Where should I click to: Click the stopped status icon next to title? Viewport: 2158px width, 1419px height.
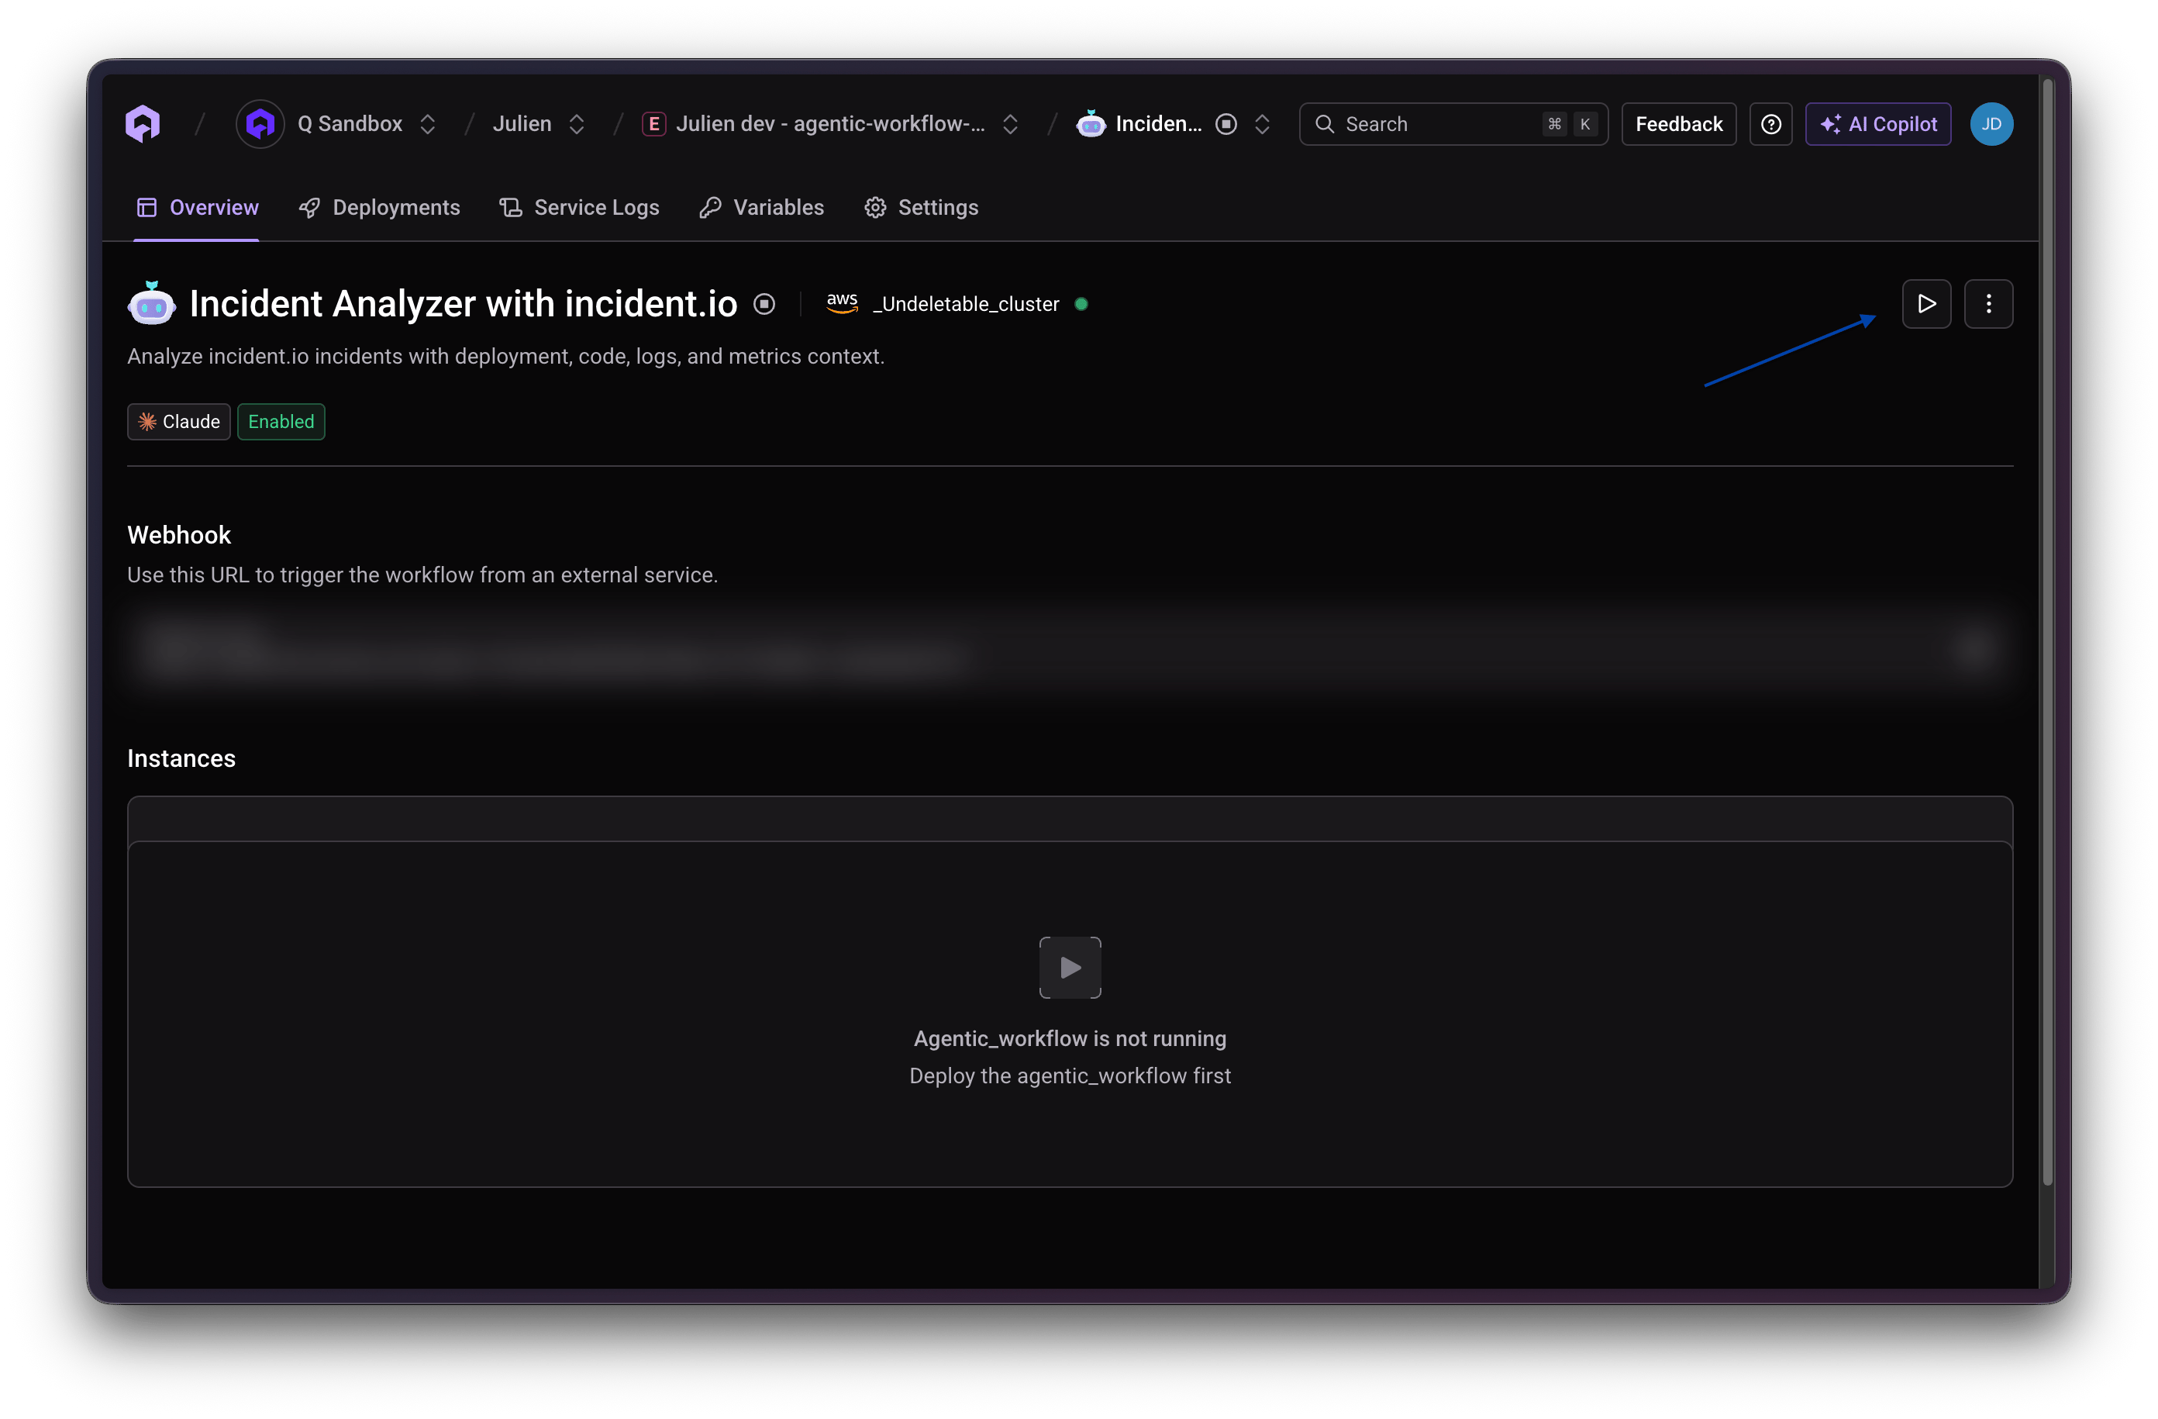[764, 304]
